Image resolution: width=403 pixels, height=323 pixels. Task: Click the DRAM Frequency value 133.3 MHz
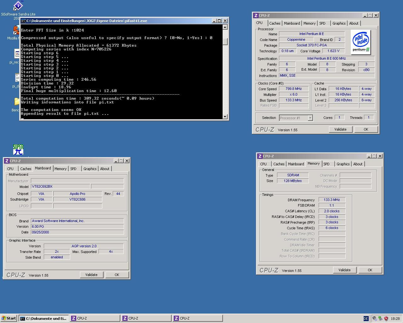332,200
